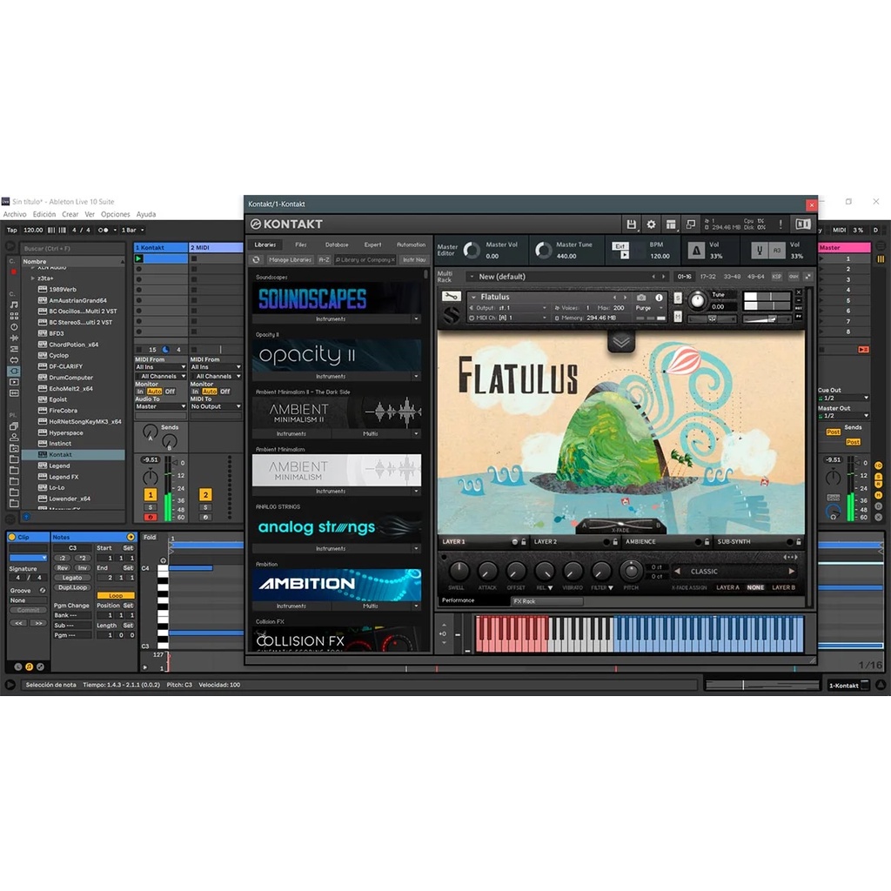
Task: Open Kontakt workspace management layout icon
Action: click(x=671, y=224)
